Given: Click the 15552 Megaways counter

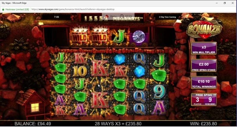Looking at the screenshot, I should 113,19.
